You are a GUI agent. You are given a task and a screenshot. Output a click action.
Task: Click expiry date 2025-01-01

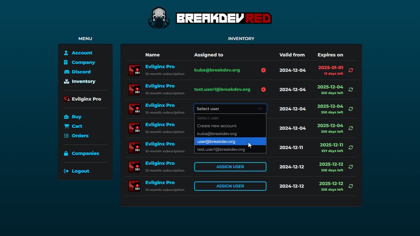click(331, 67)
